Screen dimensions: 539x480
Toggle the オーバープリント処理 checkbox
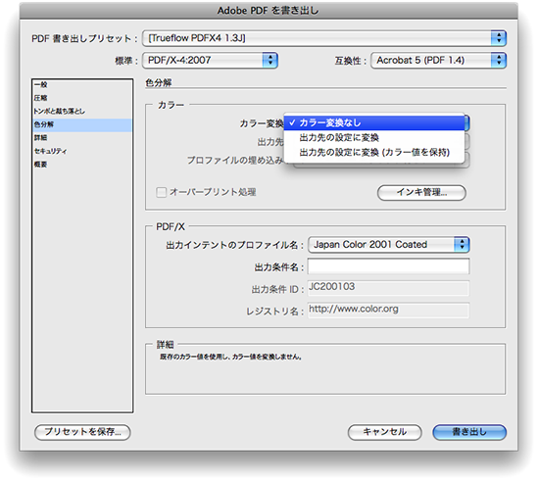tap(162, 192)
